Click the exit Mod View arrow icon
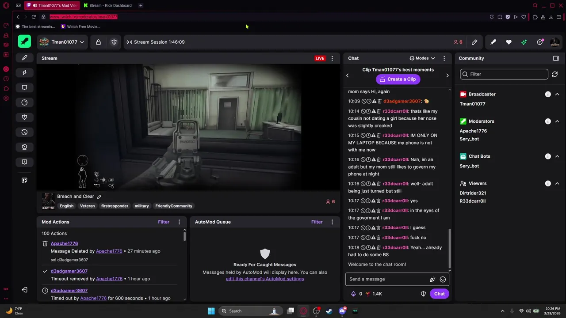Image resolution: width=566 pixels, height=318 pixels. point(24,290)
